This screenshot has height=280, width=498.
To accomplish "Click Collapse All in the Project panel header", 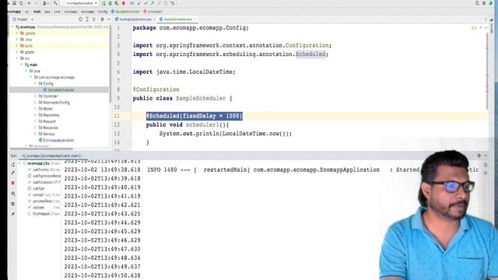I will 94,19.
